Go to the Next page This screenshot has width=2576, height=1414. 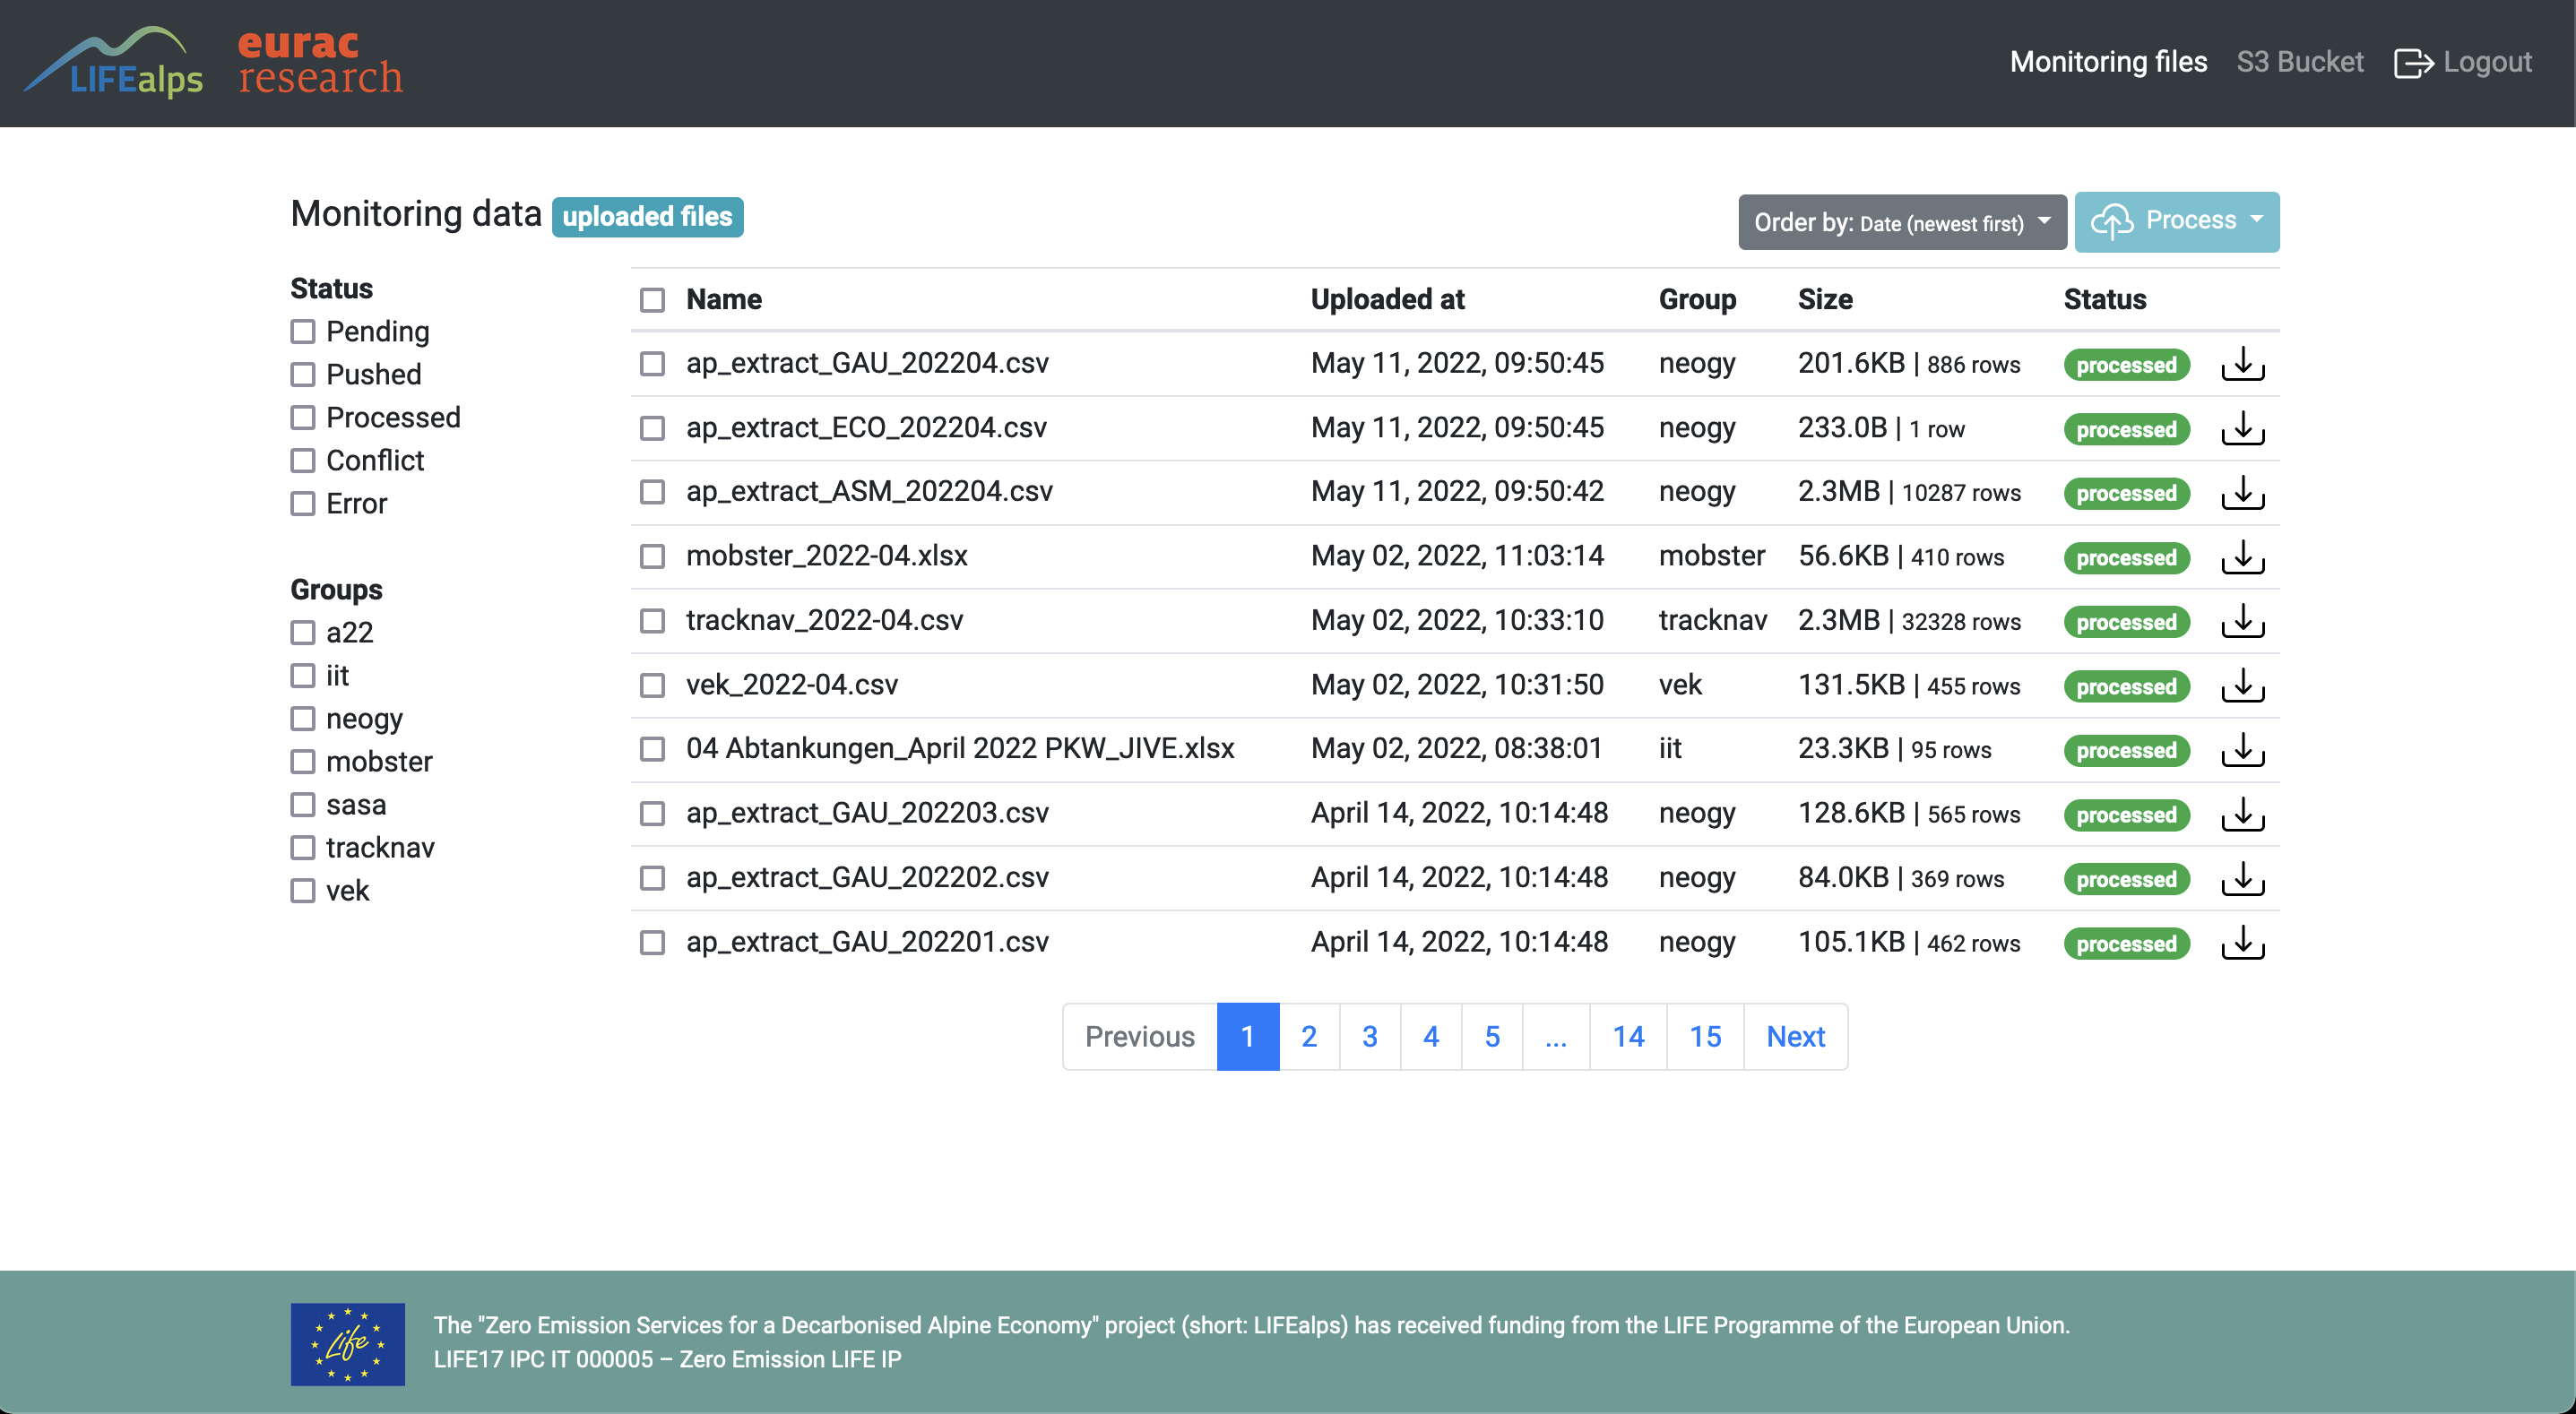point(1796,1036)
